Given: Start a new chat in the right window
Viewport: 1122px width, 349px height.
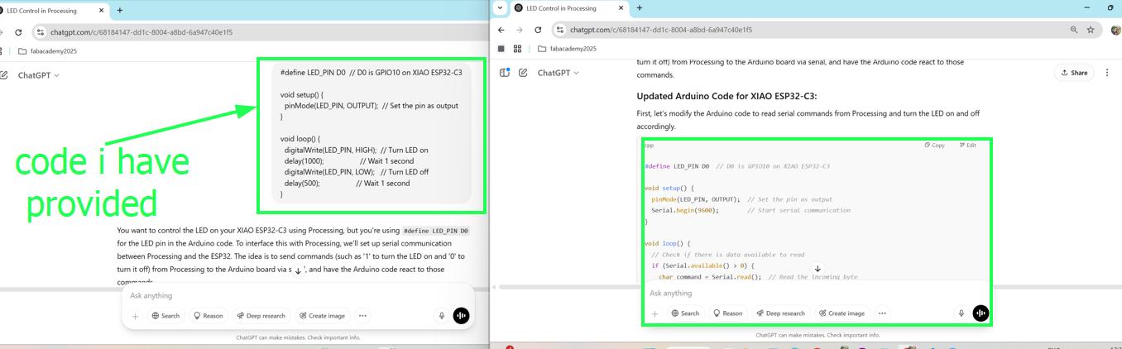Looking at the screenshot, I should (x=523, y=73).
